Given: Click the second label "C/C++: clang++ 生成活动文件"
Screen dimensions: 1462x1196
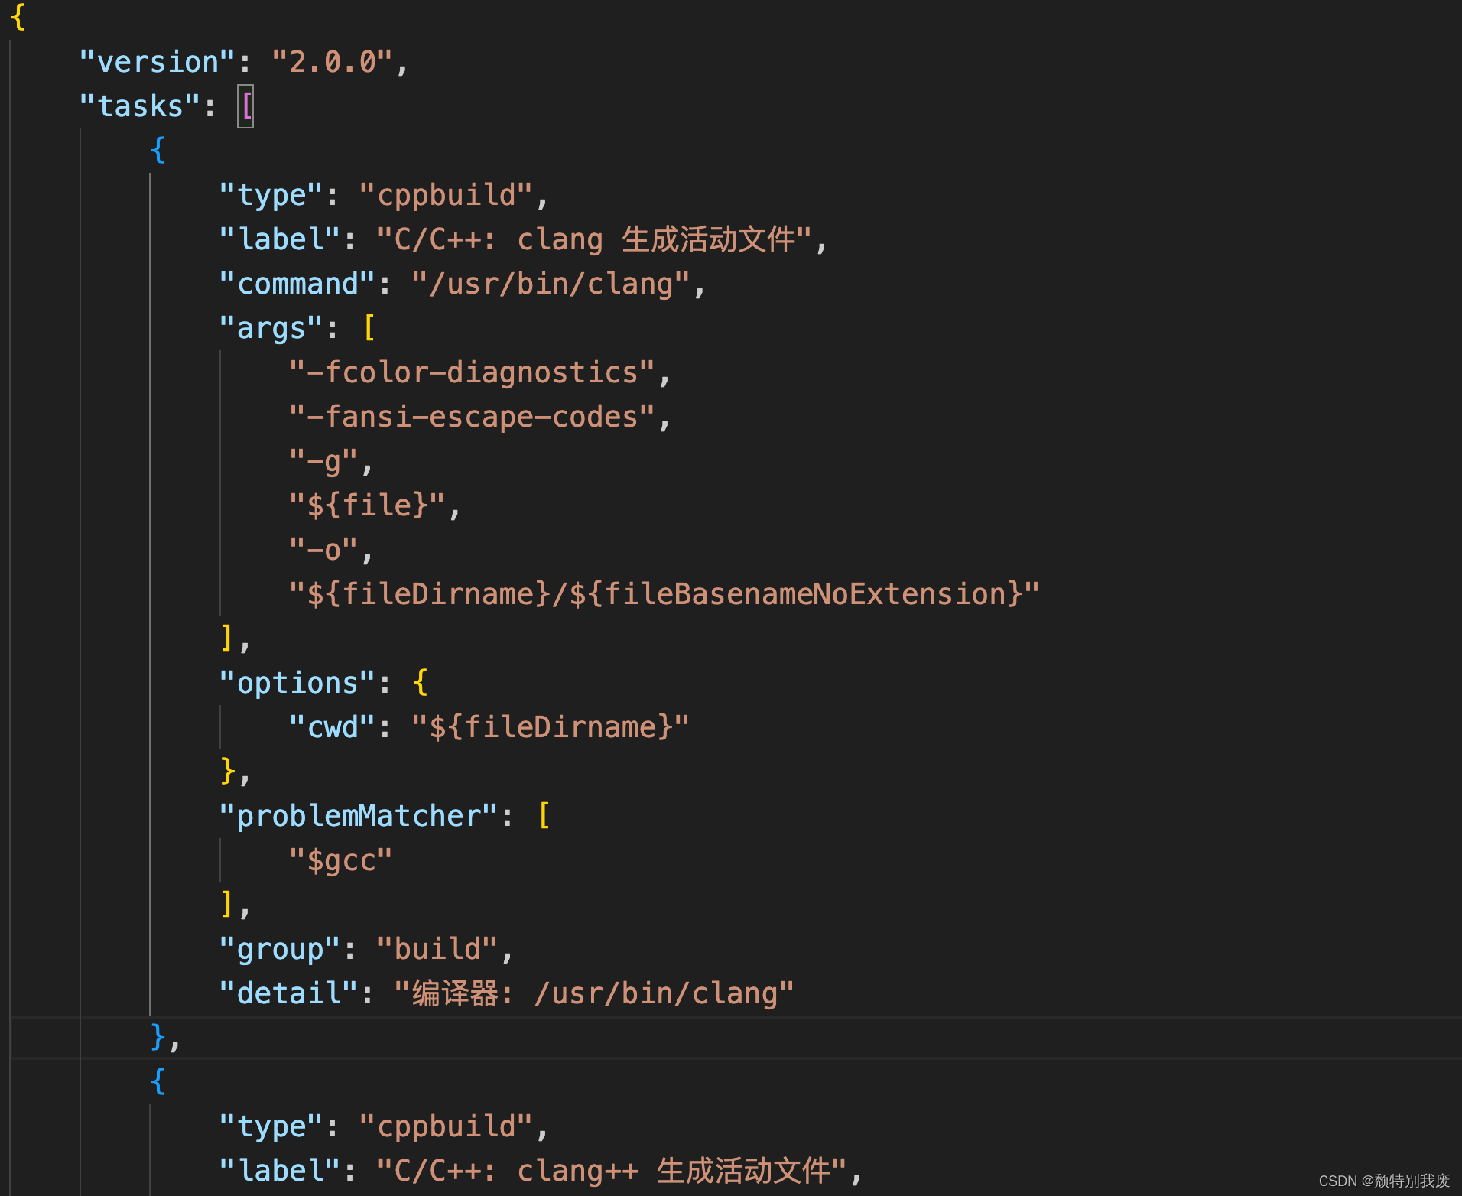Looking at the screenshot, I should (x=612, y=1171).
